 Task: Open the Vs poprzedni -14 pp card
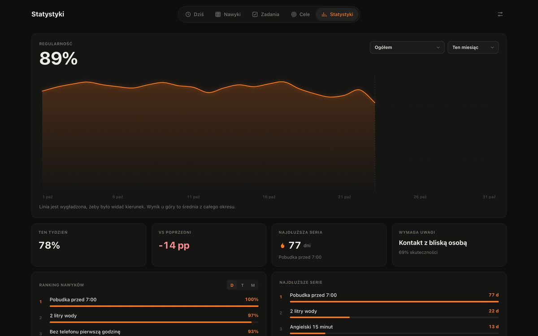click(x=209, y=245)
